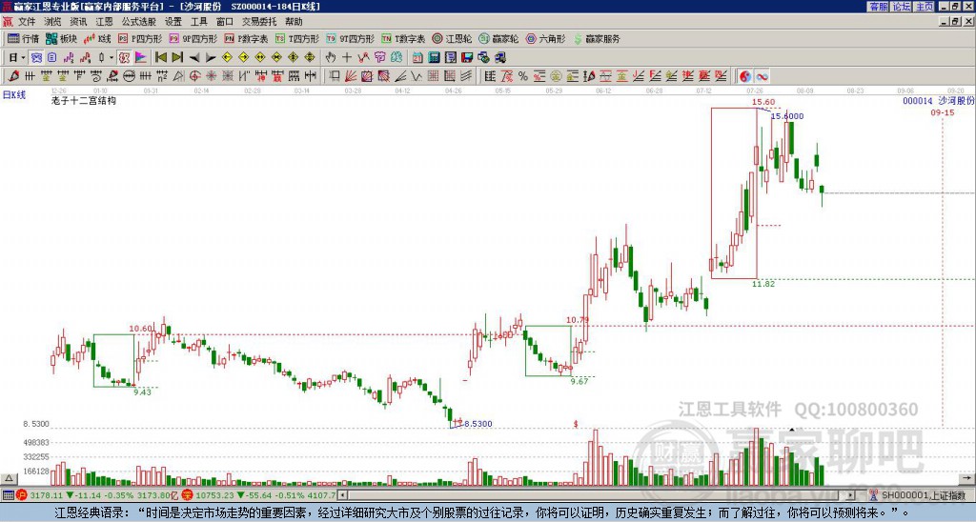Open 赢家服务 service page
This screenshot has height=522, width=976.
click(597, 38)
